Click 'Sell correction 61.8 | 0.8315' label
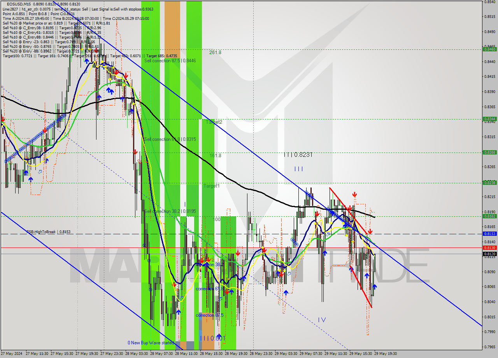Screen dimensions: 498x358 click(170, 139)
